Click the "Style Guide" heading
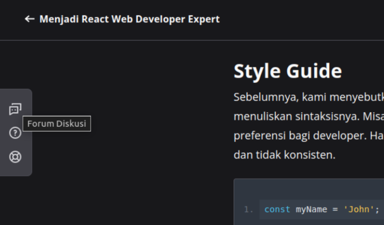The height and width of the screenshot is (225, 384). (287, 71)
